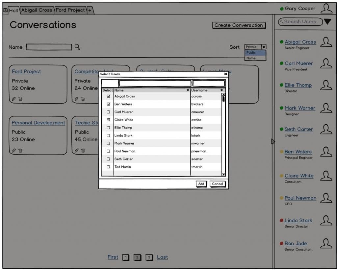Click the edit pencil on Personal Development card
This screenshot has width=337, height=270.
(x=14, y=151)
